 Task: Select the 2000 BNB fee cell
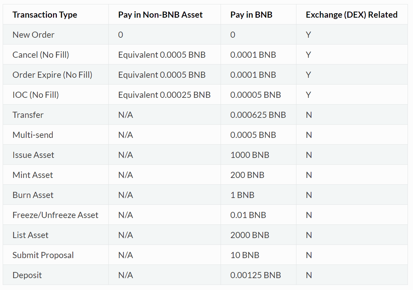(x=249, y=235)
